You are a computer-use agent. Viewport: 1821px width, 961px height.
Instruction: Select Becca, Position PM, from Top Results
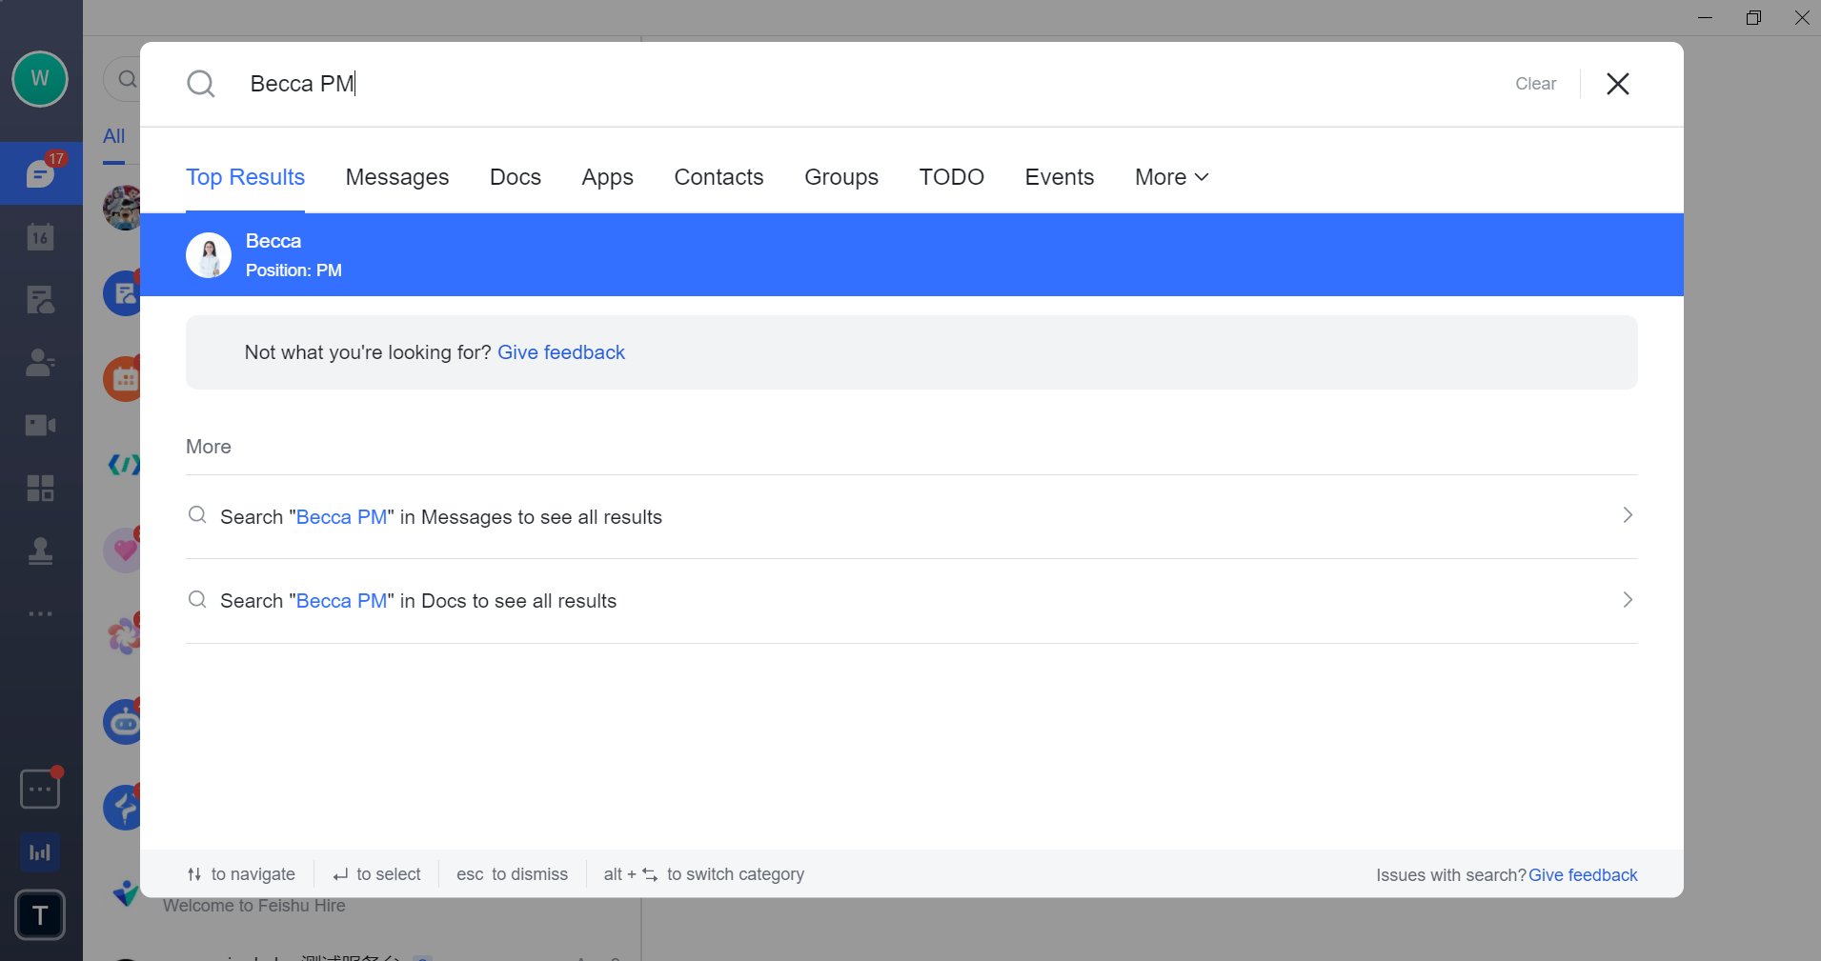point(667,254)
